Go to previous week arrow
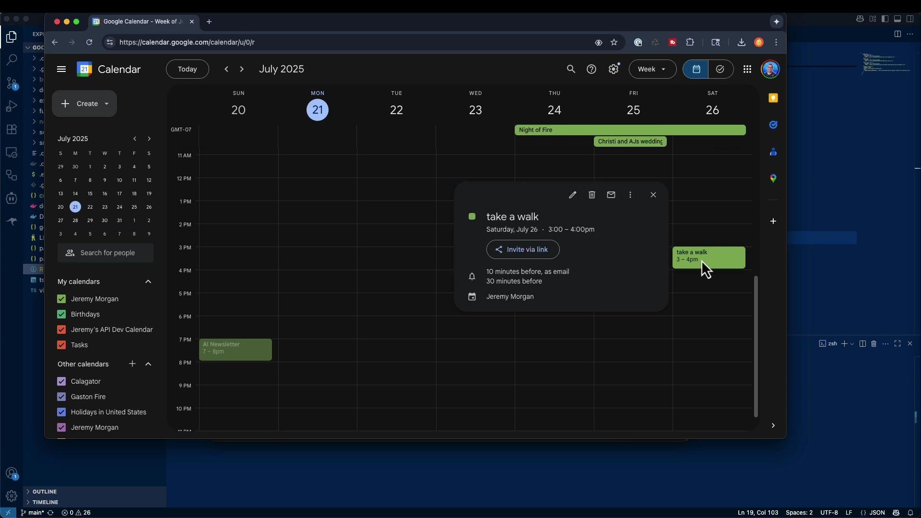 [226, 69]
